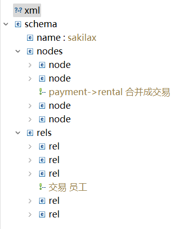Expand the last rel in the tree
The image size is (190, 229).
click(30, 214)
